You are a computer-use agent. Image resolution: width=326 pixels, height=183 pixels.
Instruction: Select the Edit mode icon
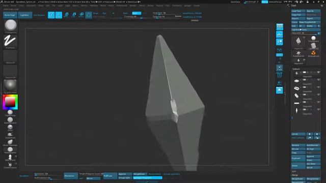pos(51,15)
